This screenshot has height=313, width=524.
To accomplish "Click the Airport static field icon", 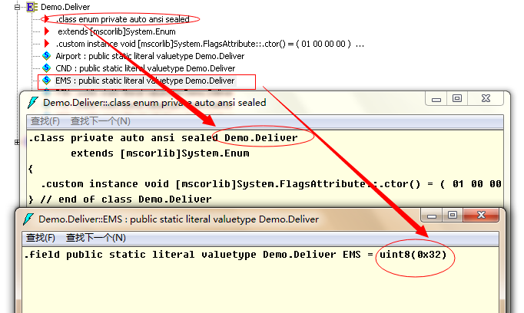I will (46, 56).
